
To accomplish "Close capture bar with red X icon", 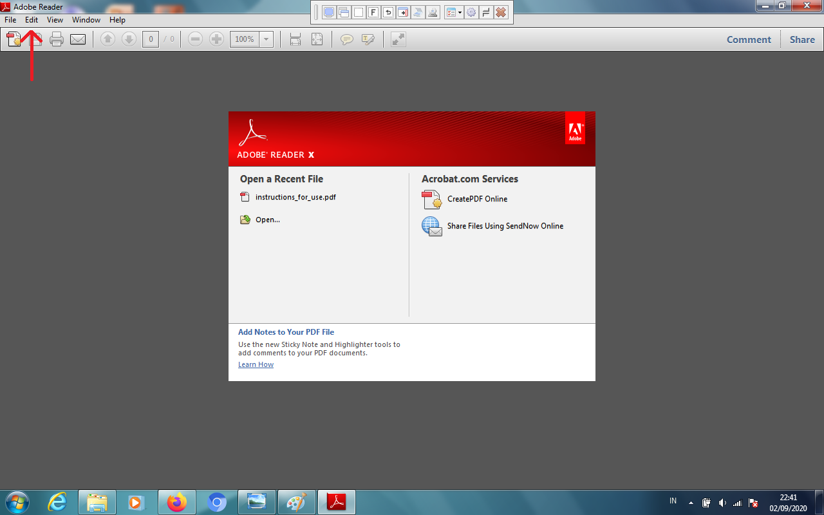I will pyautogui.click(x=501, y=12).
